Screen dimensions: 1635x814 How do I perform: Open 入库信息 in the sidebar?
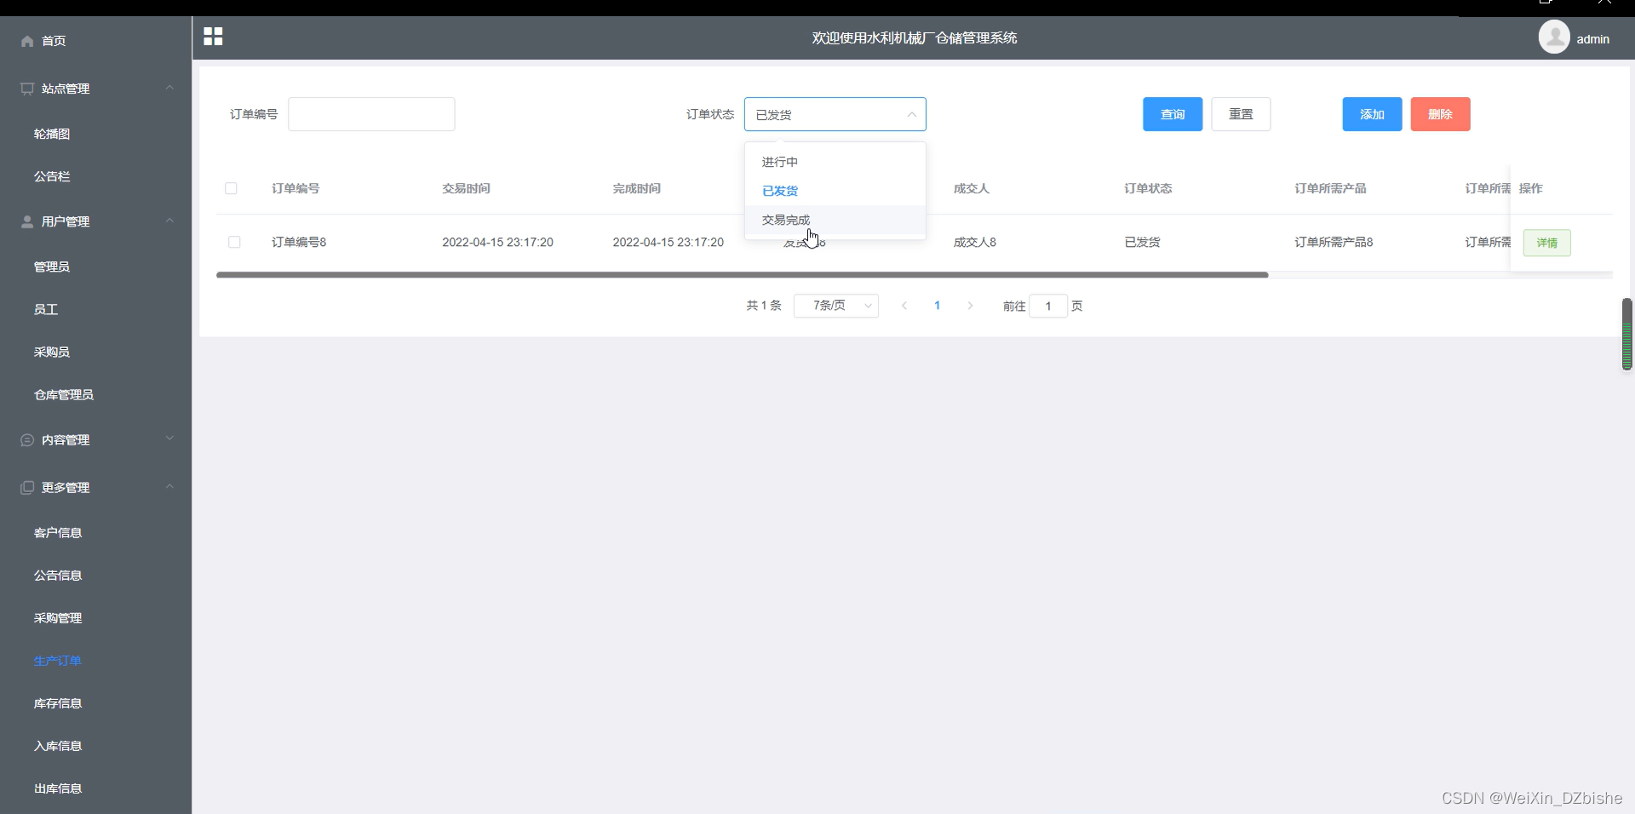click(x=58, y=746)
